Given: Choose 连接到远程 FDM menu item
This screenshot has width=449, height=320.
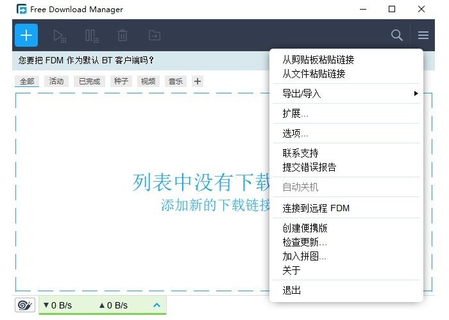Looking at the screenshot, I should (346, 208).
